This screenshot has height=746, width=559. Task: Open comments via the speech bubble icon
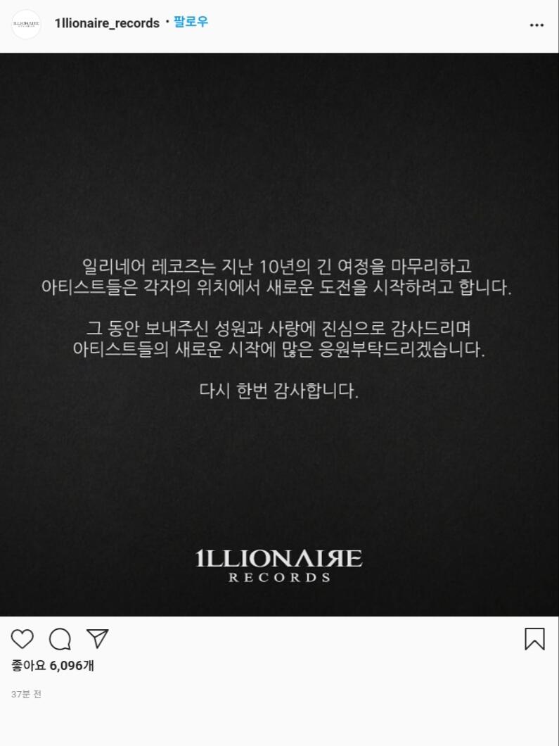tap(60, 639)
